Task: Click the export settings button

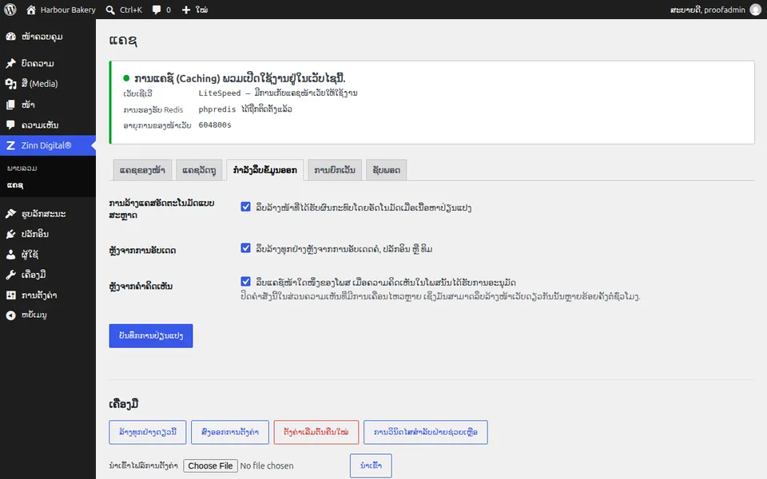Action: [230, 432]
